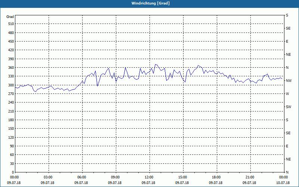This screenshot has height=187, width=299.
Task: Pick the 150 y-axis value
Action: pyautogui.click(x=11, y=129)
